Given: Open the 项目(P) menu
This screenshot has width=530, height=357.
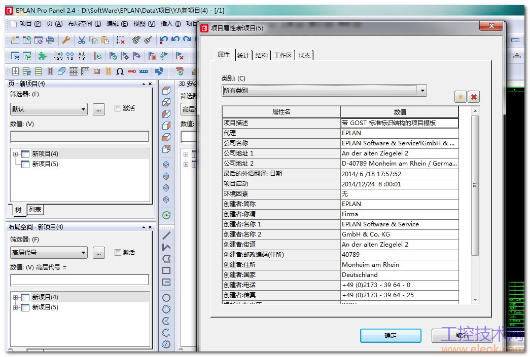Looking at the screenshot, I should pos(30,24).
